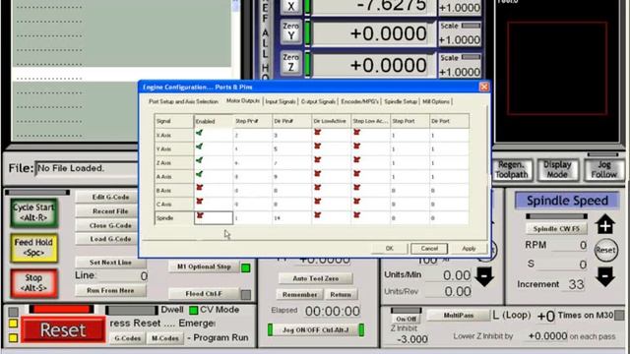Image resolution: width=630 pixels, height=354 pixels.
Task: Toggle Spindle Step Low Active red X
Action: (x=356, y=215)
